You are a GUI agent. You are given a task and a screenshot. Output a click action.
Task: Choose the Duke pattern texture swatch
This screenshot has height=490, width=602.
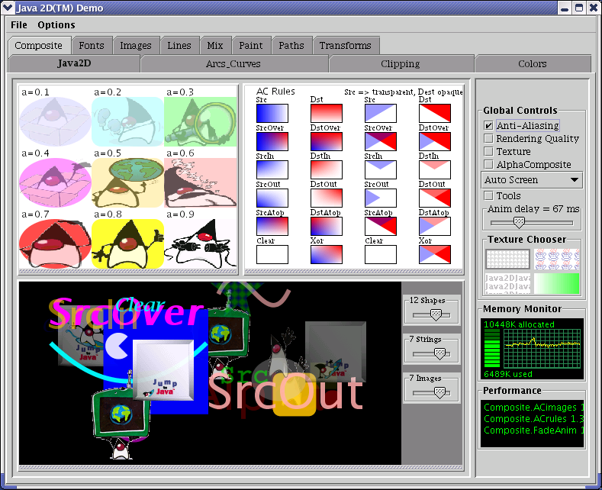click(x=557, y=259)
